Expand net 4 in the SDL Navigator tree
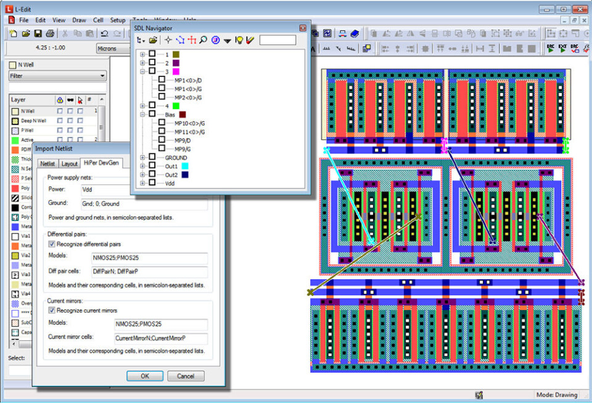The width and height of the screenshot is (592, 403). click(142, 105)
